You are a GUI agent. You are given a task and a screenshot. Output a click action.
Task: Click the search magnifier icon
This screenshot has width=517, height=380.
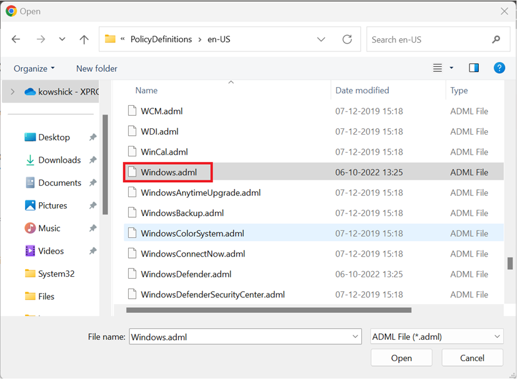[x=496, y=39]
